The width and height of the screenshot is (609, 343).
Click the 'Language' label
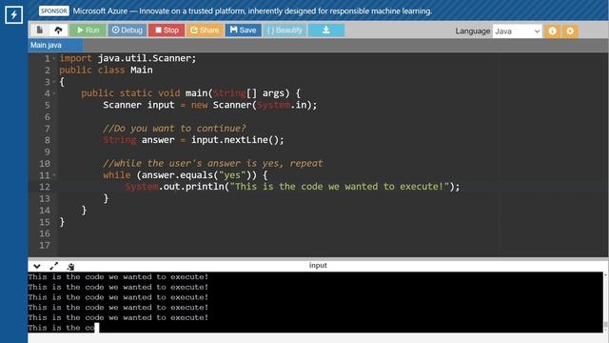[x=473, y=31]
